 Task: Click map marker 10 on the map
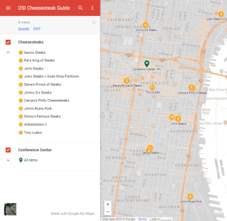(x=172, y=117)
